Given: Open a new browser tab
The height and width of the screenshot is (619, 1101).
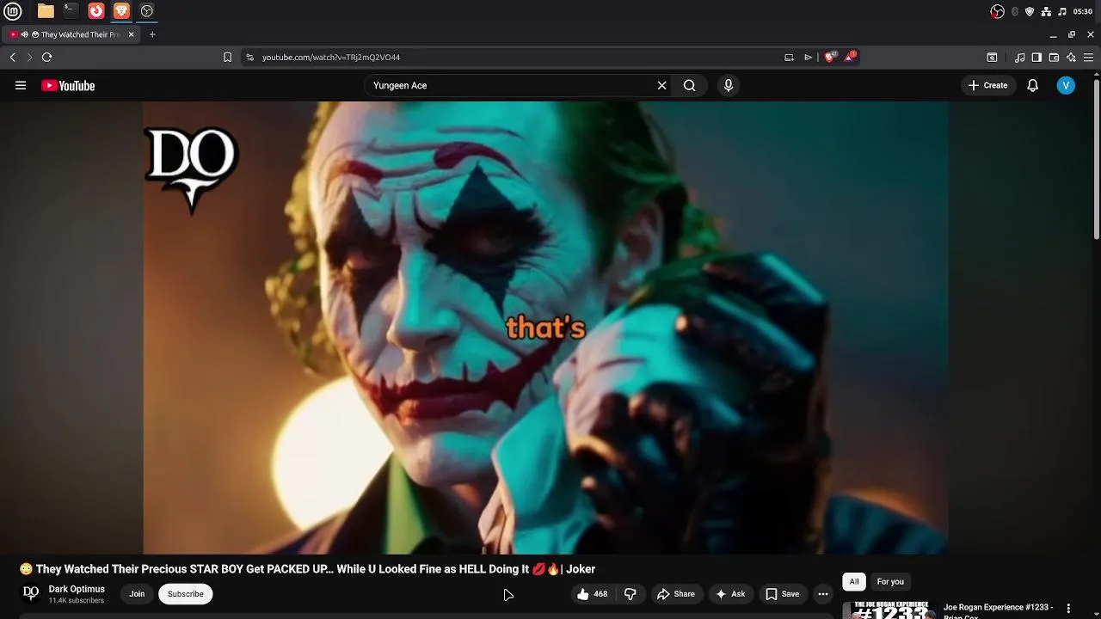Looking at the screenshot, I should tap(152, 34).
